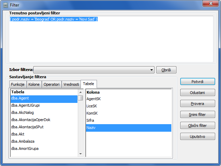
Task: Pick dba.Ambalaza table entry
Action: [x=23, y=141]
